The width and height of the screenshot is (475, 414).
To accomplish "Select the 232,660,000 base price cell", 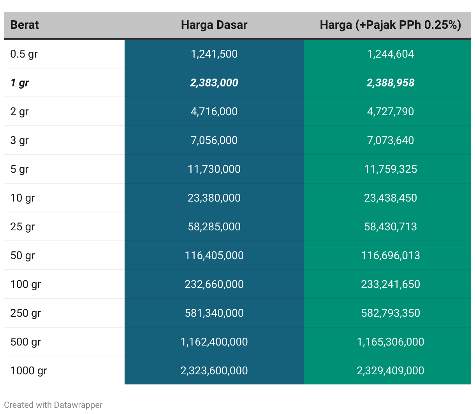I will pos(214,284).
